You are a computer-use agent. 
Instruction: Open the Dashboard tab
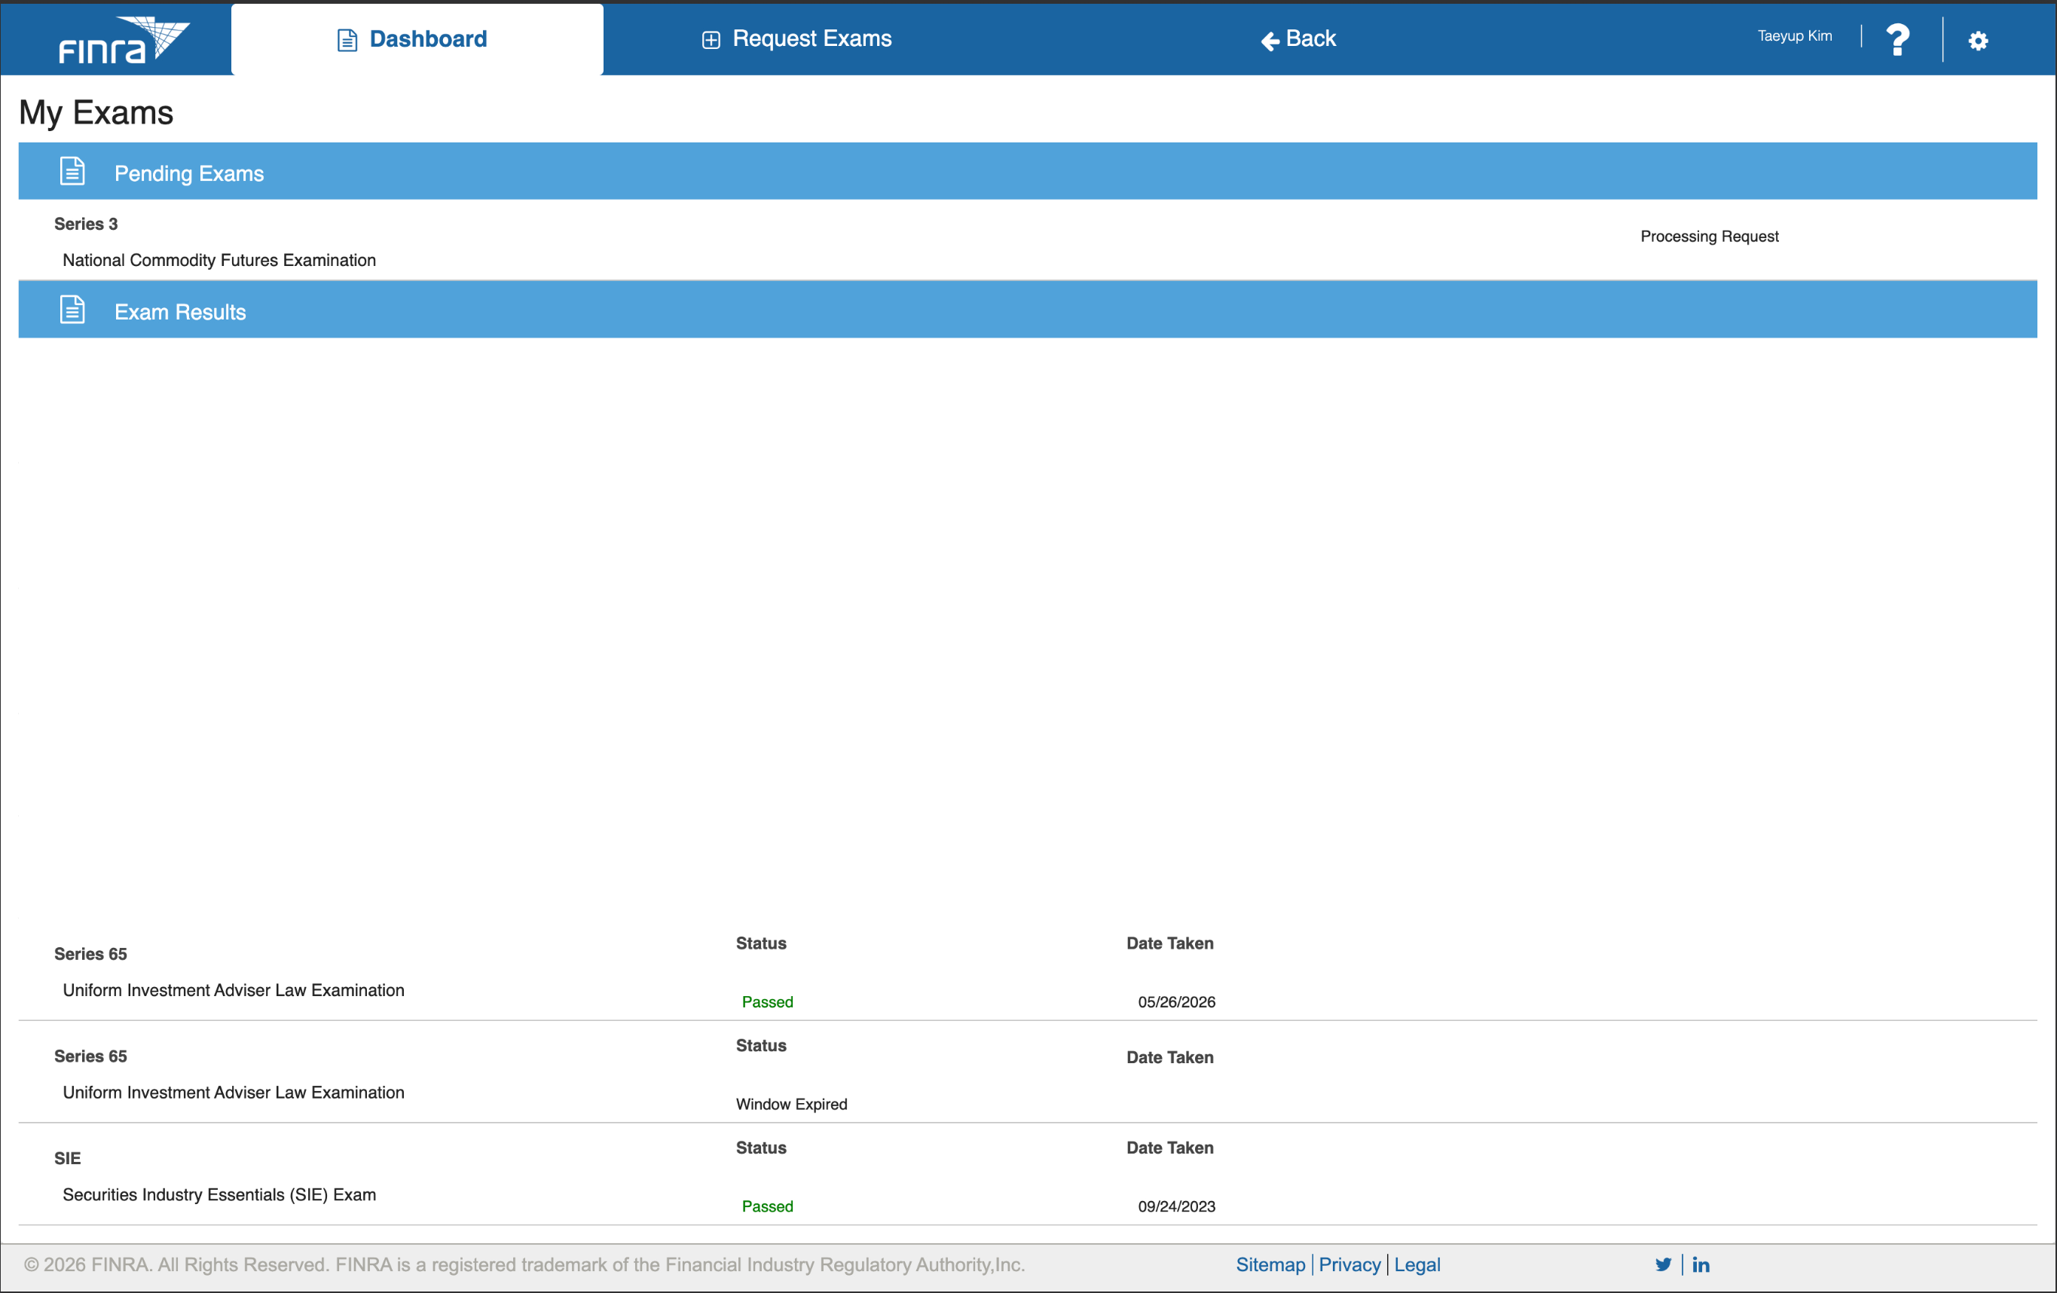pyautogui.click(x=417, y=39)
